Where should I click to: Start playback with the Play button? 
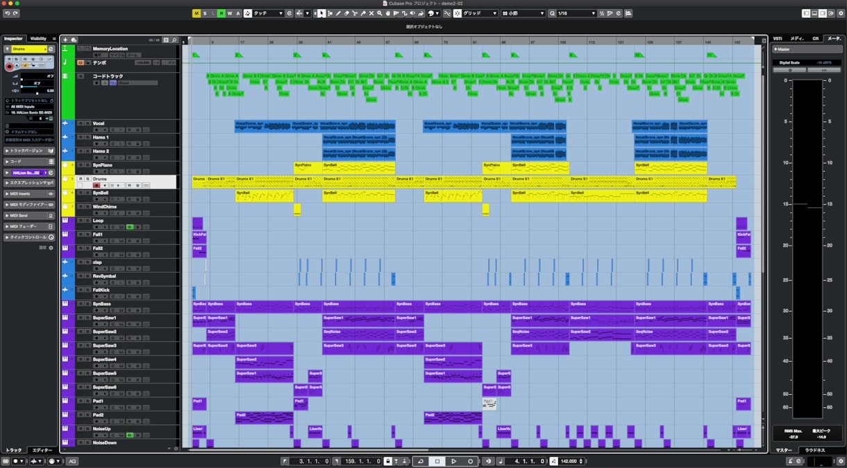(453, 461)
